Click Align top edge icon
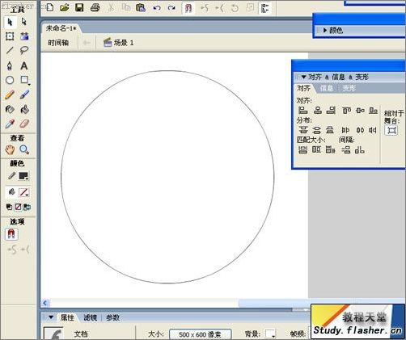Image resolution: width=406 pixels, height=340 pixels. point(346,110)
